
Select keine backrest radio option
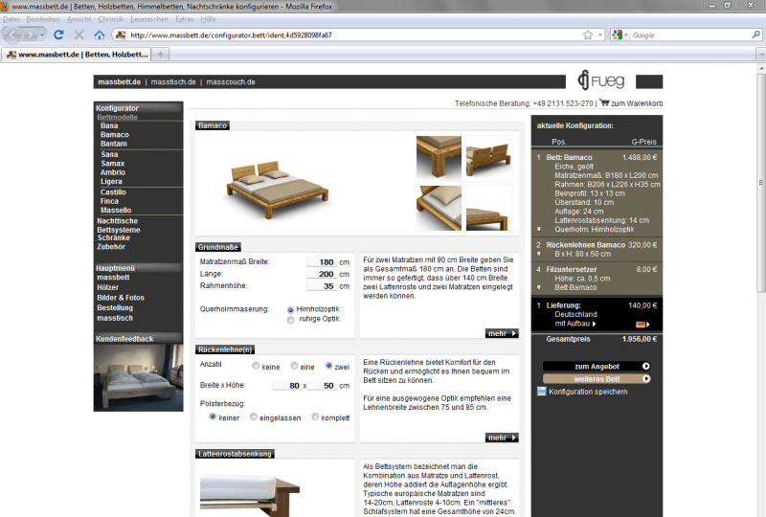(256, 366)
